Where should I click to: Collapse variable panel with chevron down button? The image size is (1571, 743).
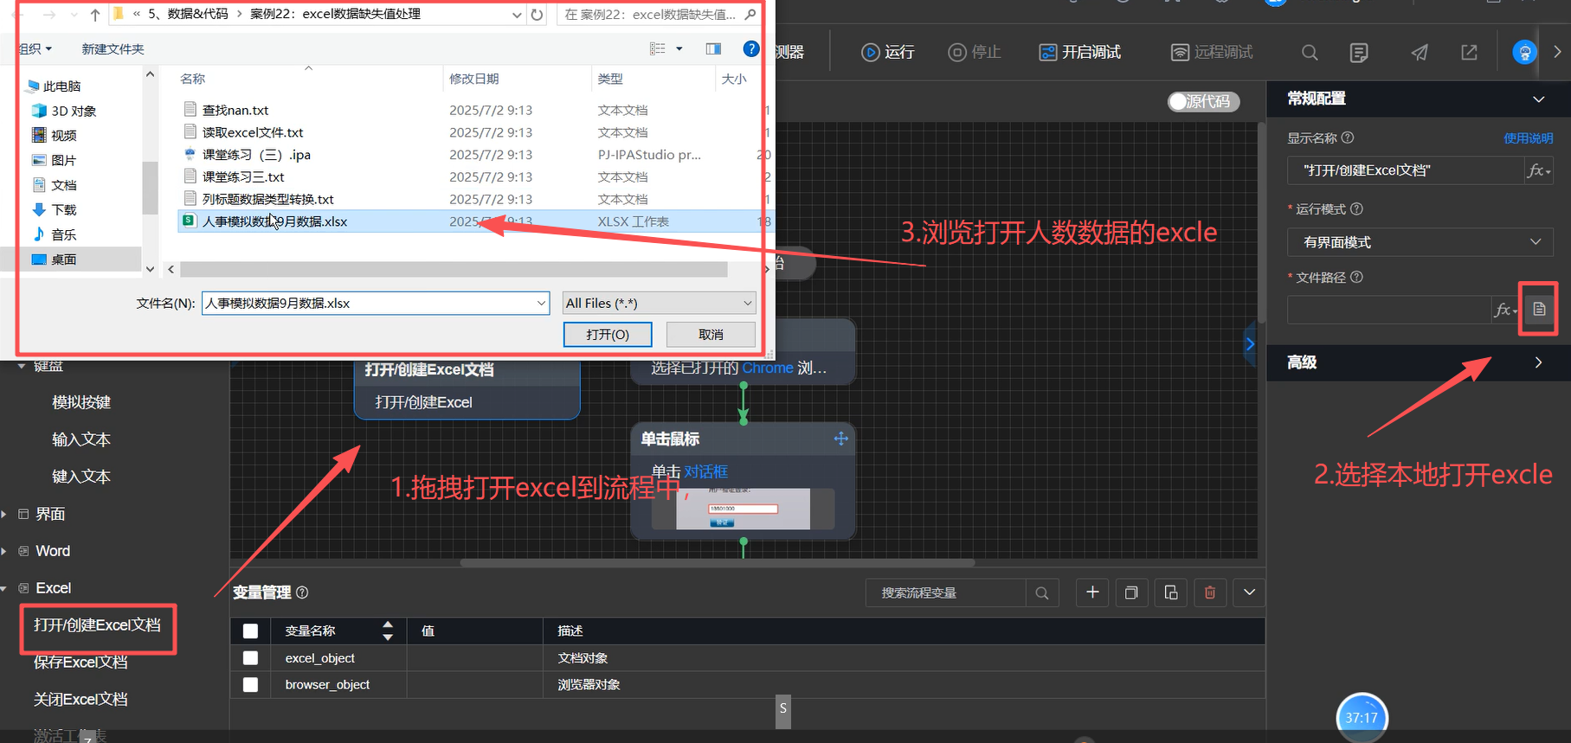pos(1249,592)
